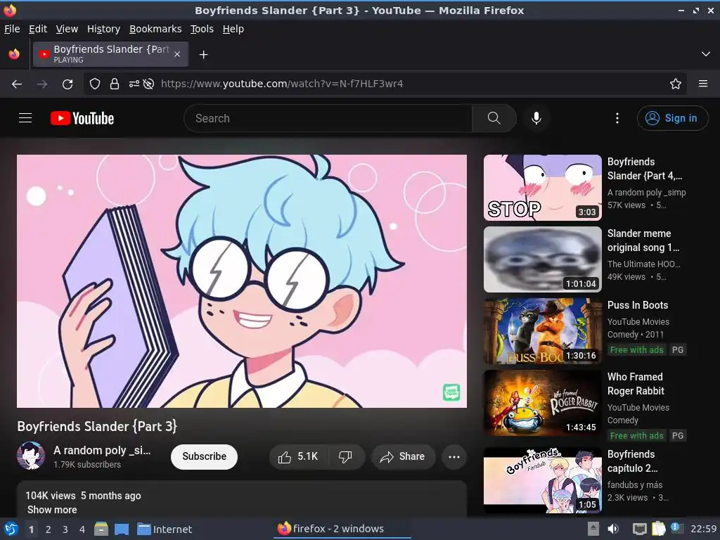The image size is (720, 540).
Task: Close the Boyfriends Slander tab
Action: (x=177, y=54)
